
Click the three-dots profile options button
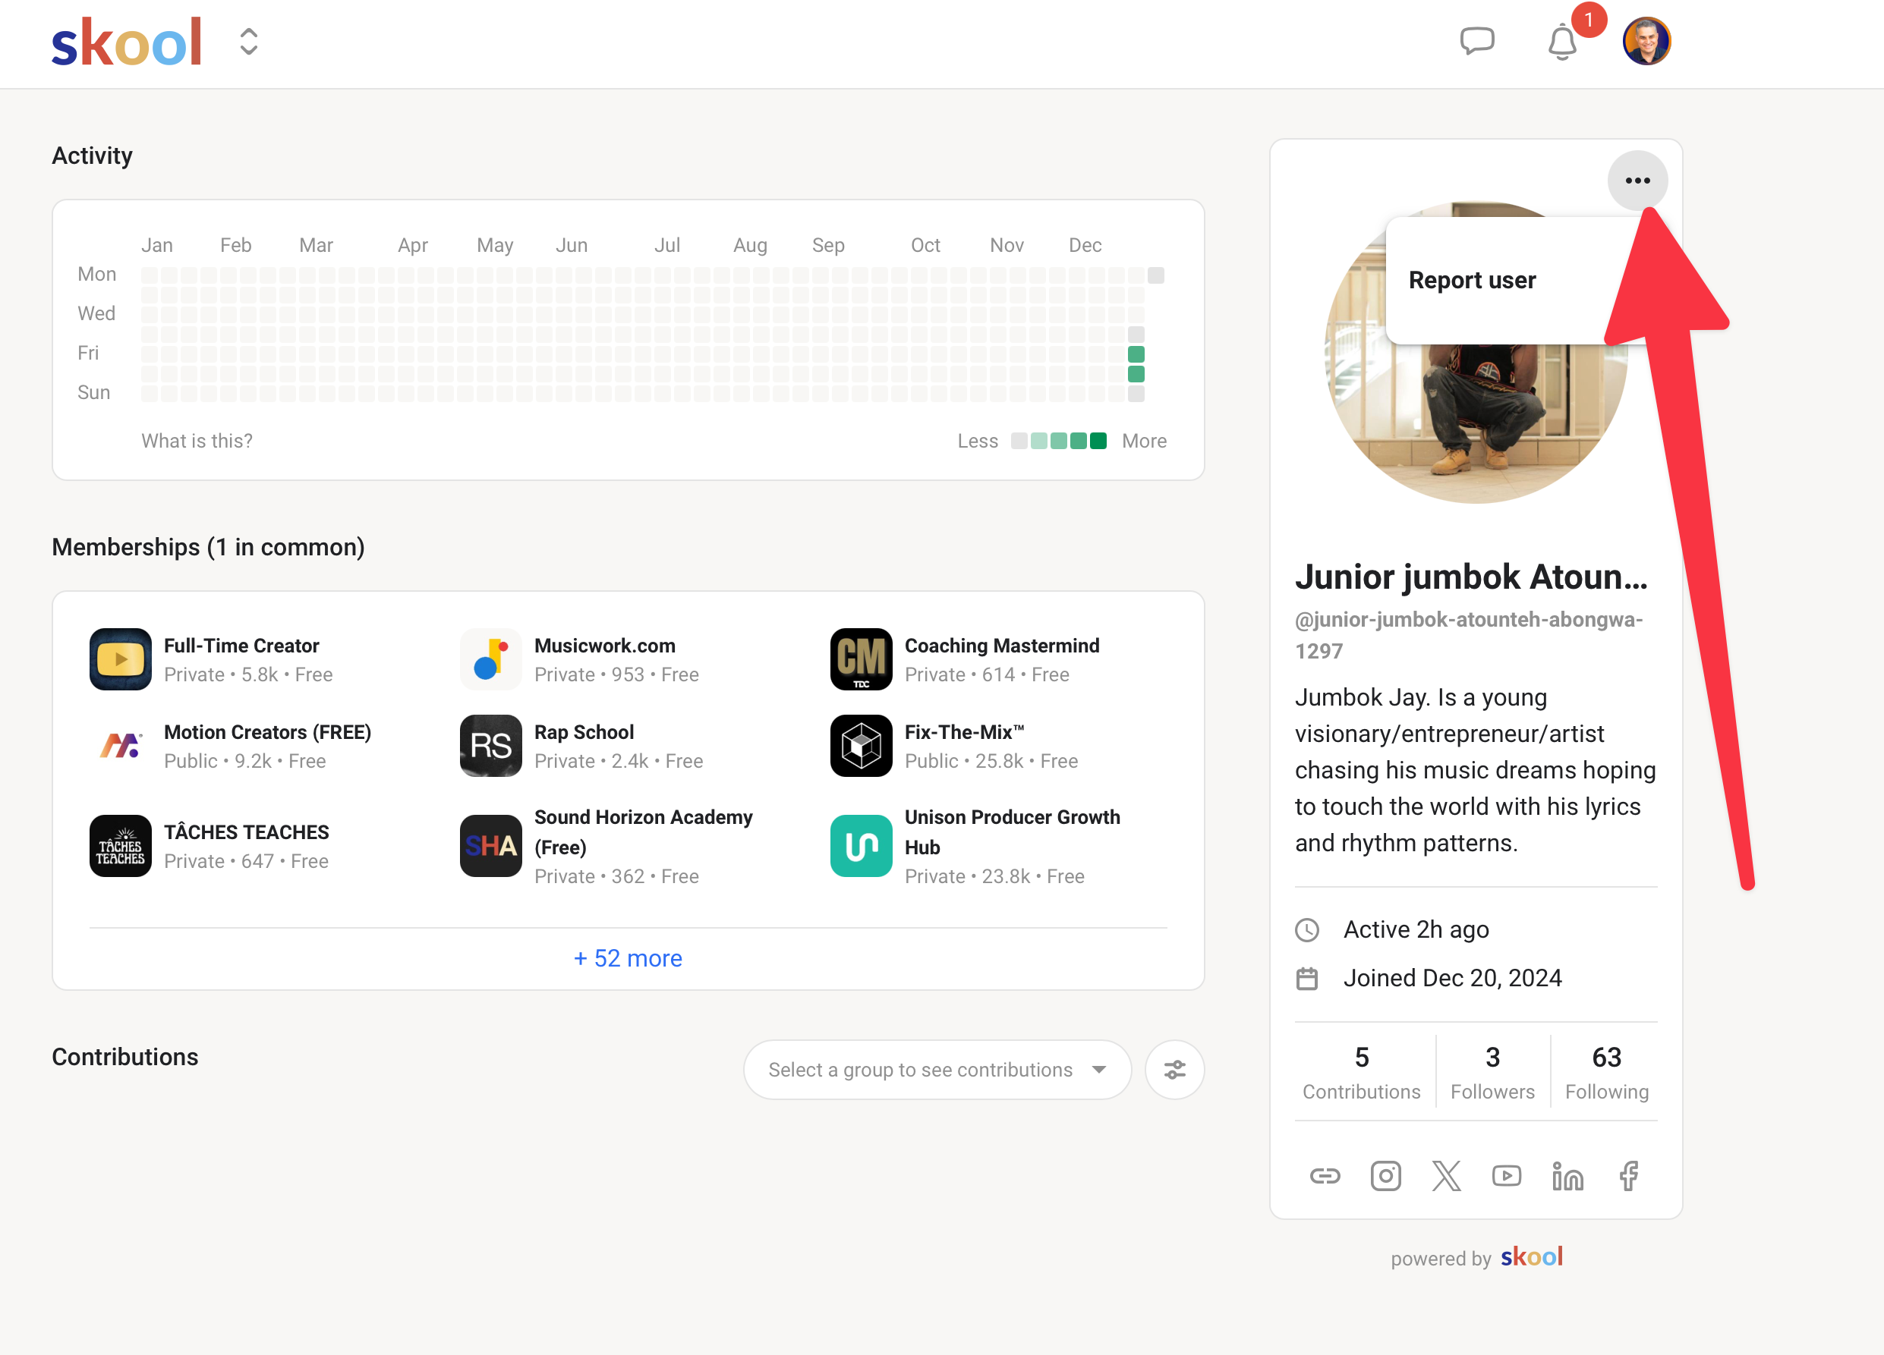(x=1637, y=180)
